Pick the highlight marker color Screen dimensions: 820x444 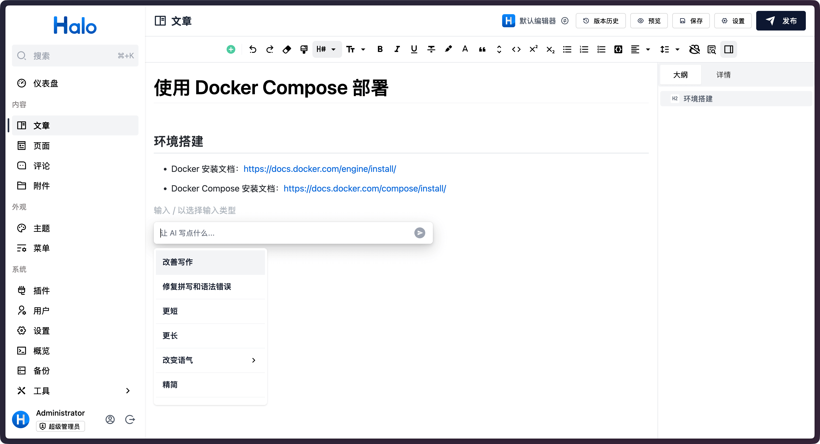(x=448, y=49)
